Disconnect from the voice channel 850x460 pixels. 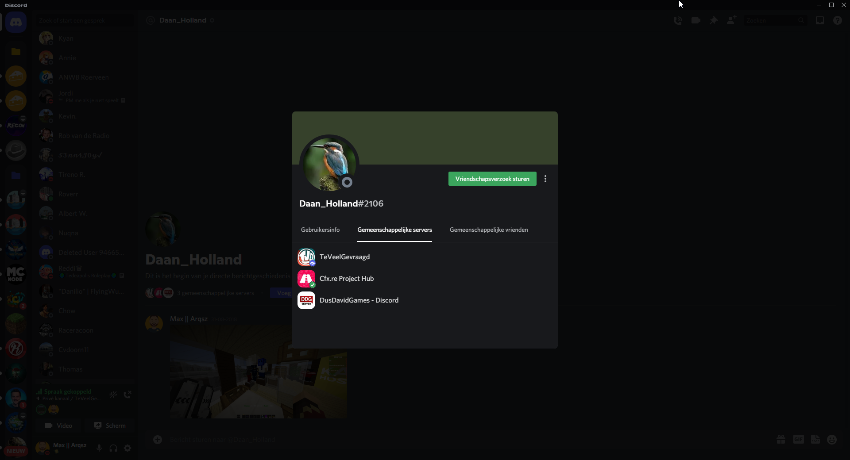(127, 394)
